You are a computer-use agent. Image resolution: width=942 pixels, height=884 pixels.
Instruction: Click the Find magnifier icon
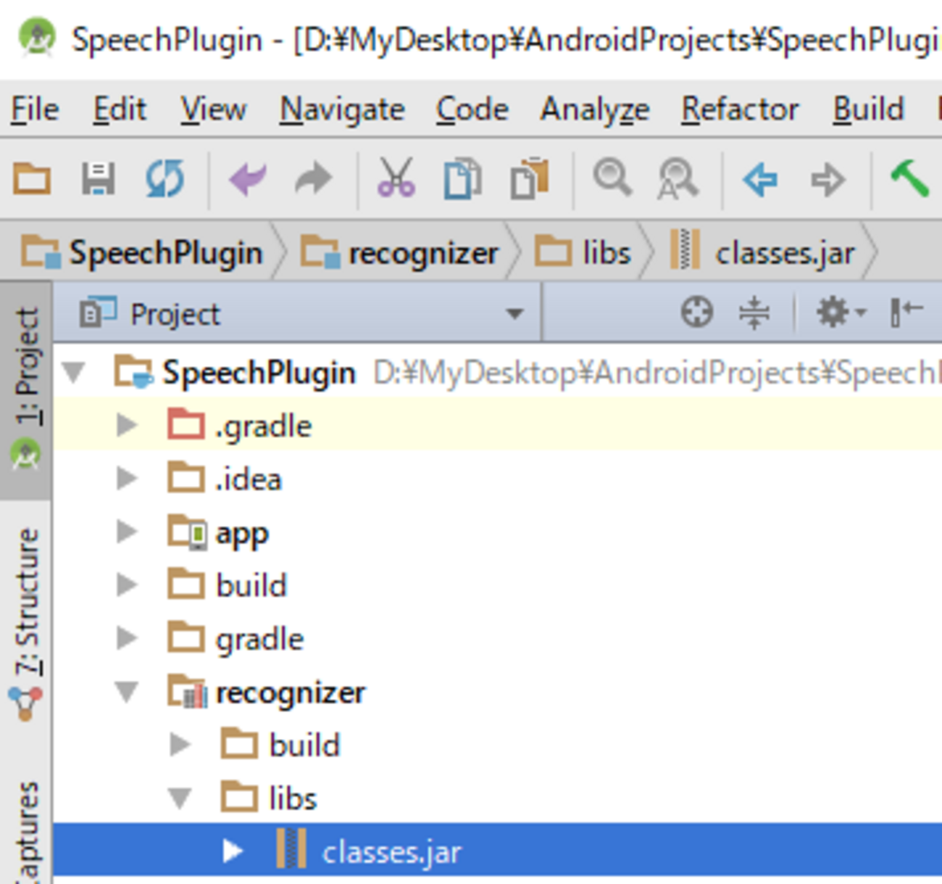tap(612, 178)
